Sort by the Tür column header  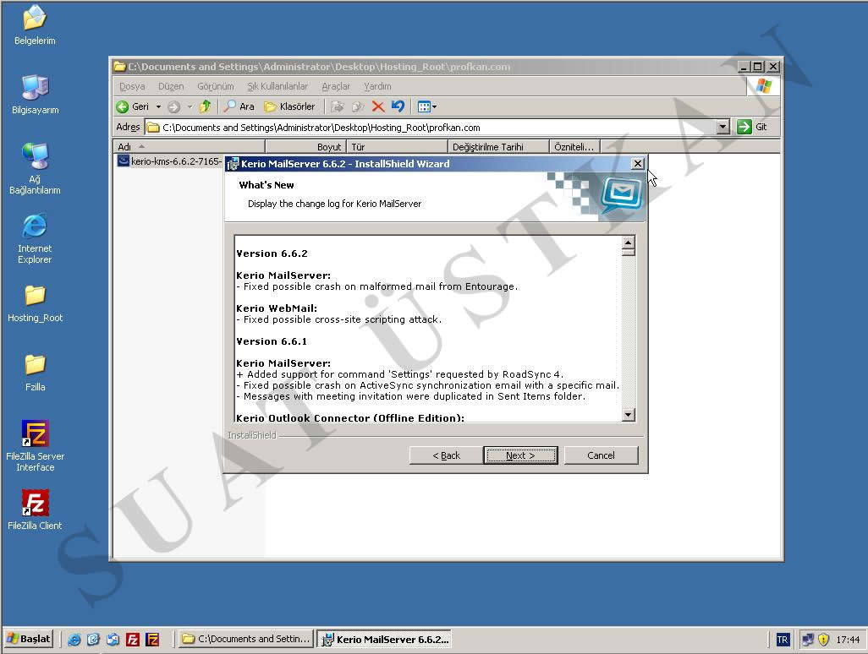[x=397, y=146]
